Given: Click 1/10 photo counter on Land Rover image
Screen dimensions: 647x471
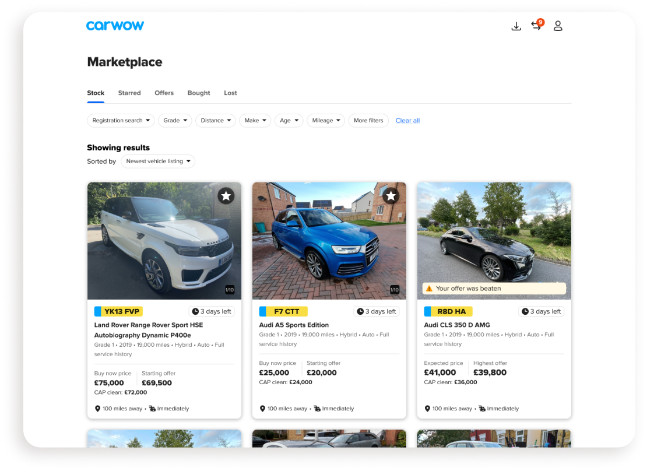Looking at the screenshot, I should pyautogui.click(x=230, y=290).
